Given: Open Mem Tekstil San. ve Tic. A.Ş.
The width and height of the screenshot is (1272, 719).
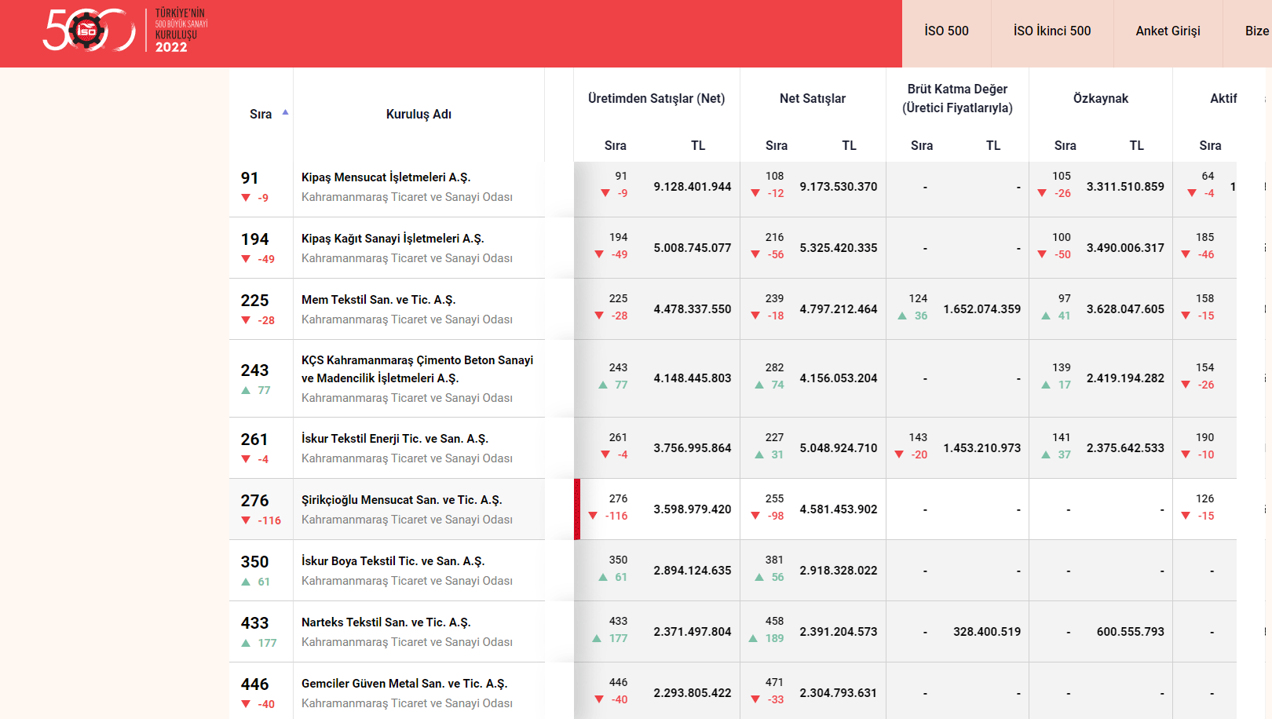Looking at the screenshot, I should (378, 300).
